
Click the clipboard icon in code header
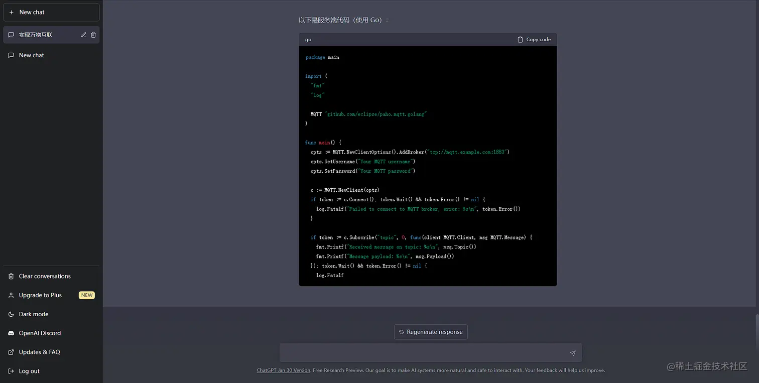[x=520, y=40]
